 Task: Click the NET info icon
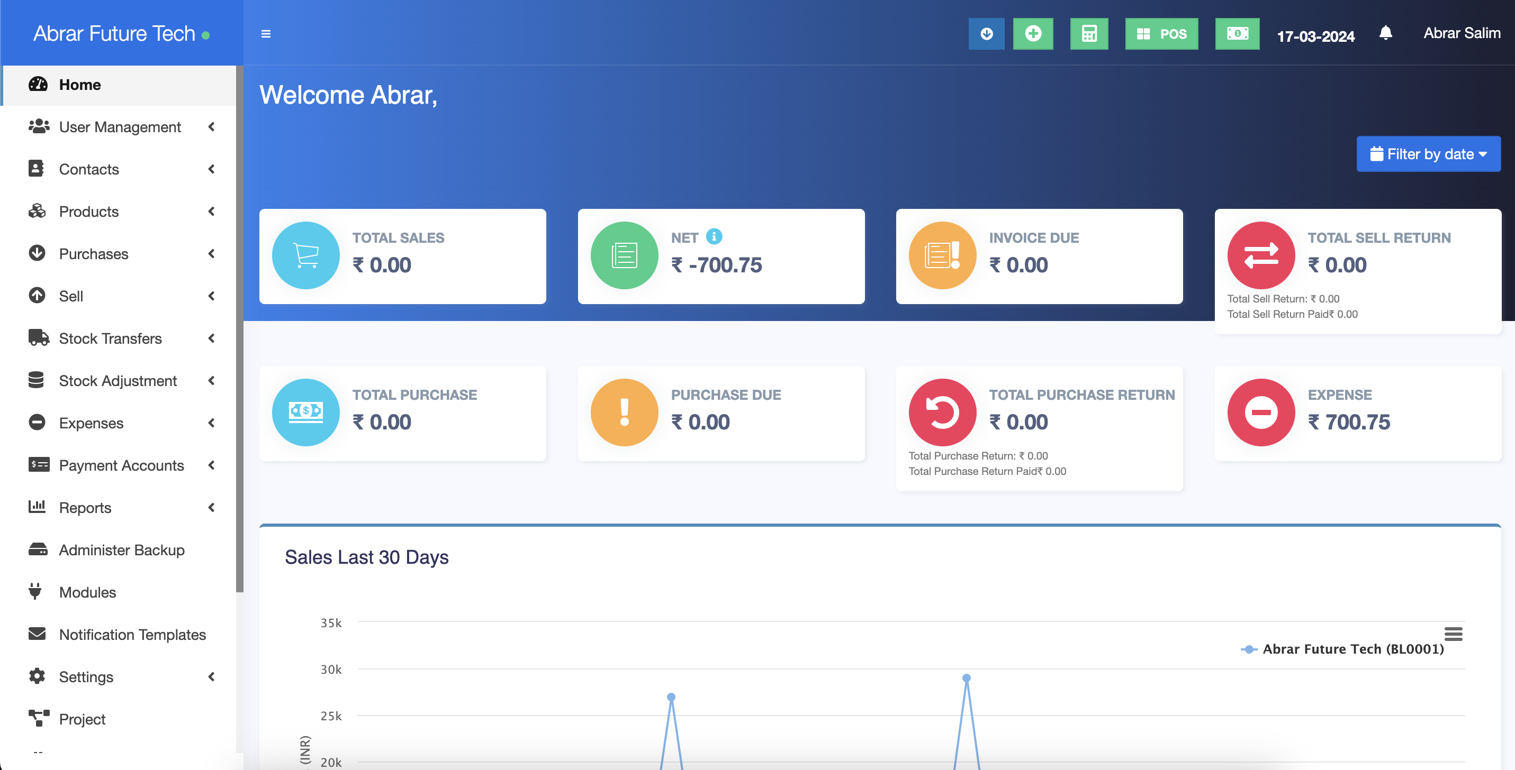[x=714, y=237]
